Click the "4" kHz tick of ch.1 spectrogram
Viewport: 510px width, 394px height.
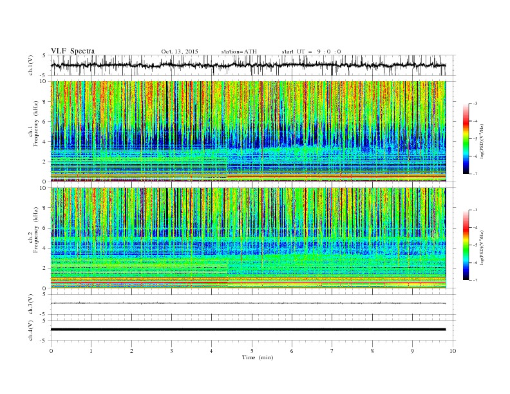pos(44,142)
